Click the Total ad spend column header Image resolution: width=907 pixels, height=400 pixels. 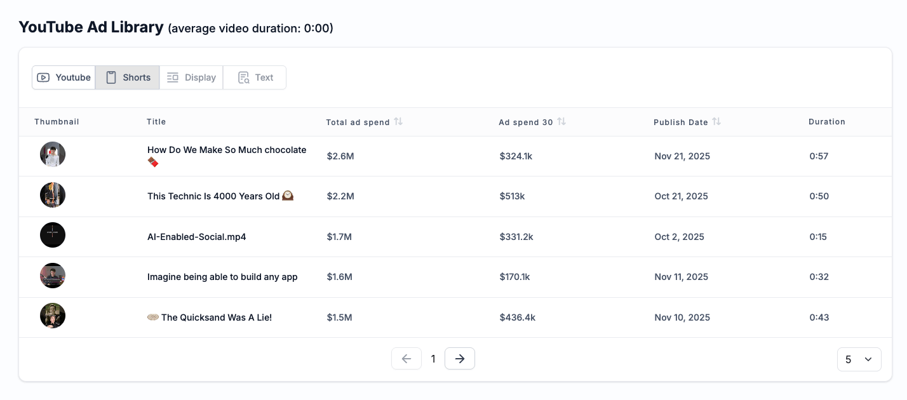point(358,122)
